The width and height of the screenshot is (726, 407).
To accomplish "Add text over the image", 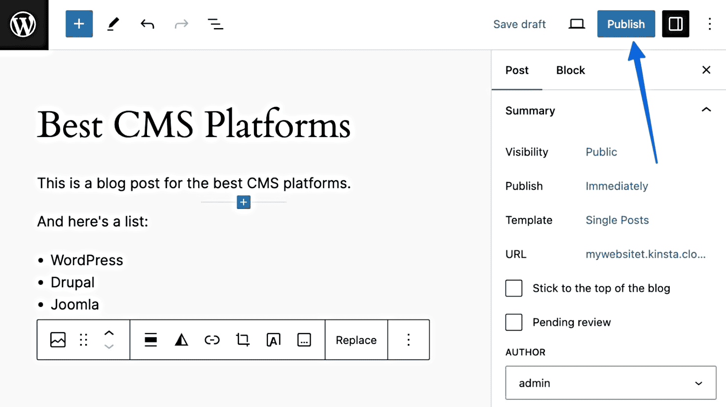I will [x=273, y=339].
